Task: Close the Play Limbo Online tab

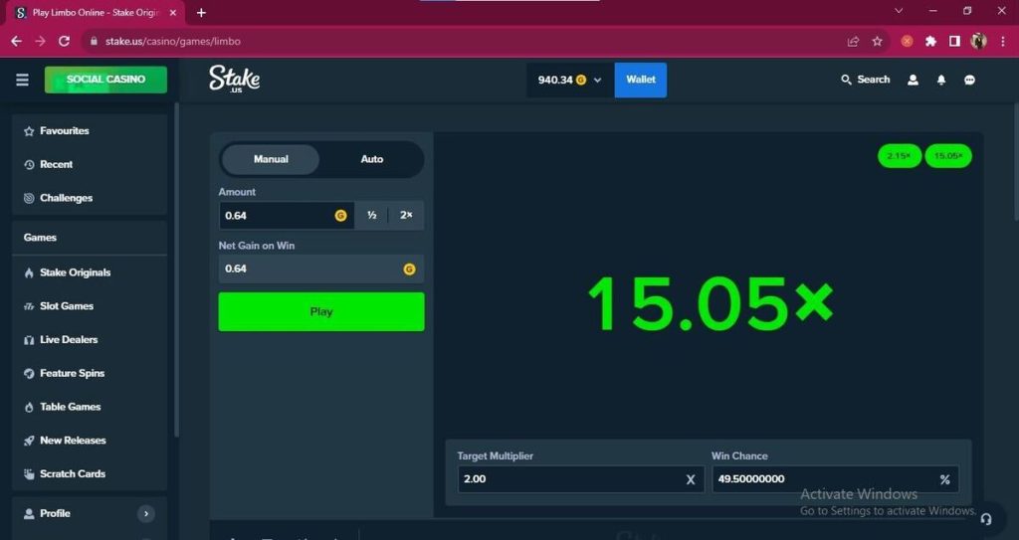Action: [173, 12]
